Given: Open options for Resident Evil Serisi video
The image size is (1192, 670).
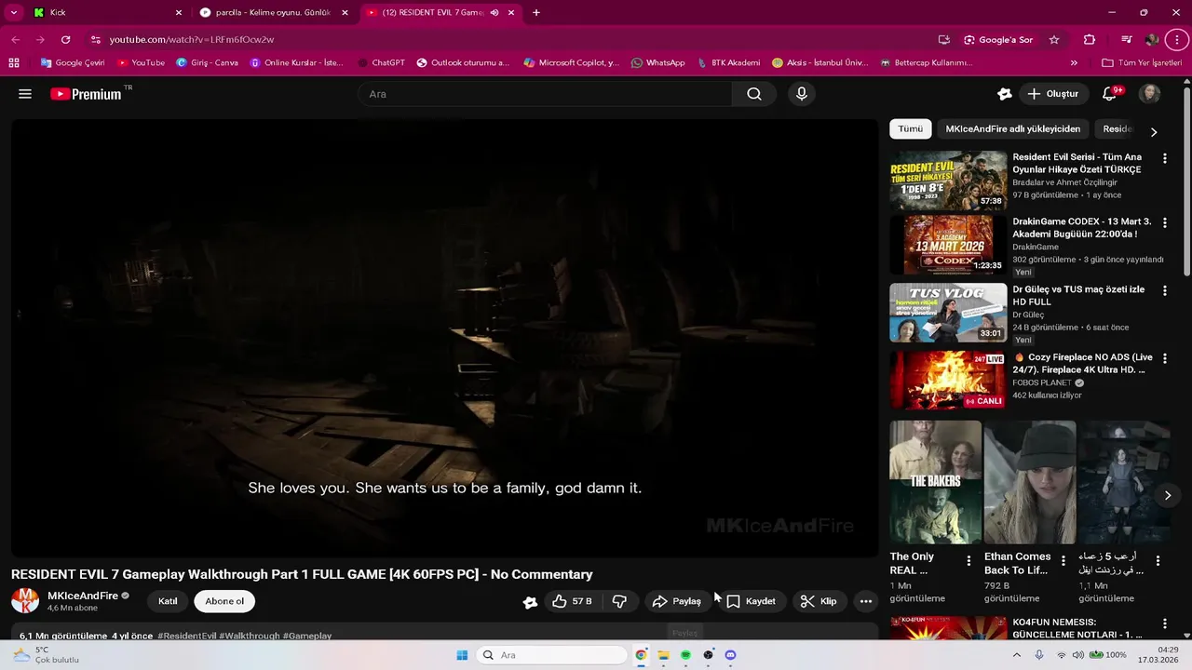Looking at the screenshot, I should (1164, 159).
